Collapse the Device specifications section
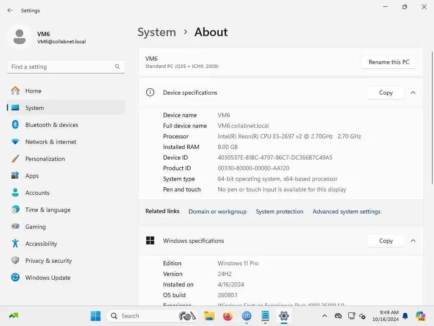 tap(413, 93)
